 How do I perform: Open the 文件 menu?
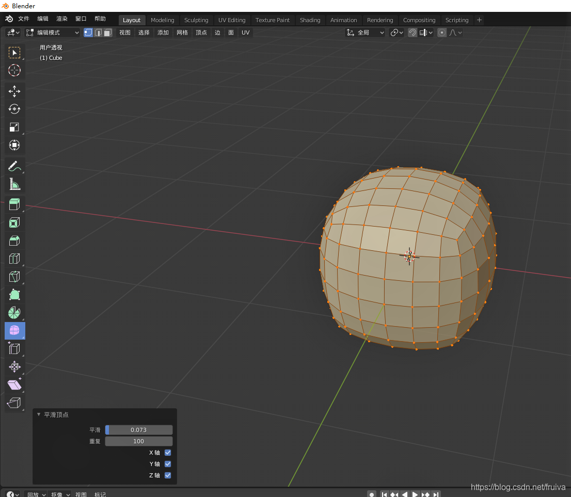tap(24, 19)
